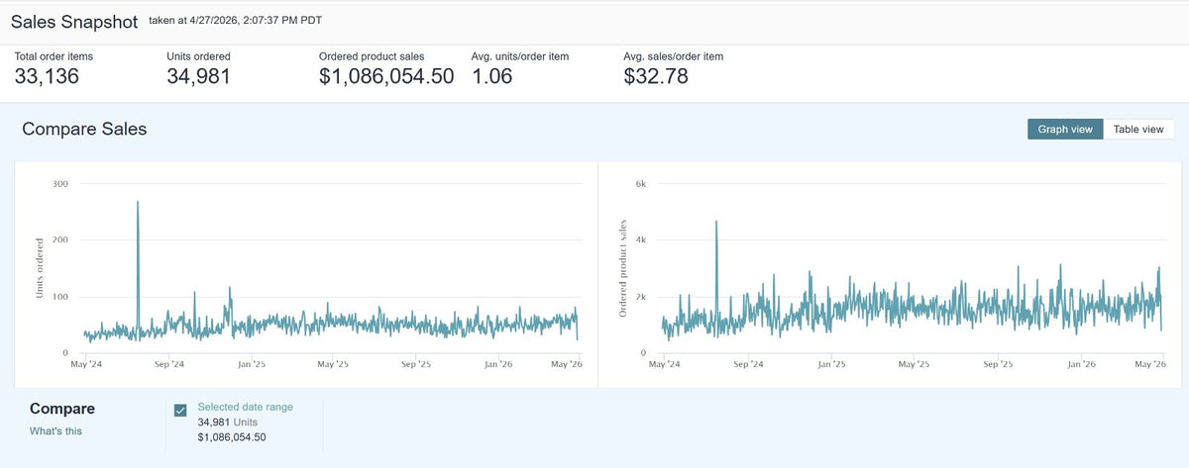1189x468 pixels.
Task: Click the Avg. sales/order item value $32.78
Action: [x=656, y=76]
